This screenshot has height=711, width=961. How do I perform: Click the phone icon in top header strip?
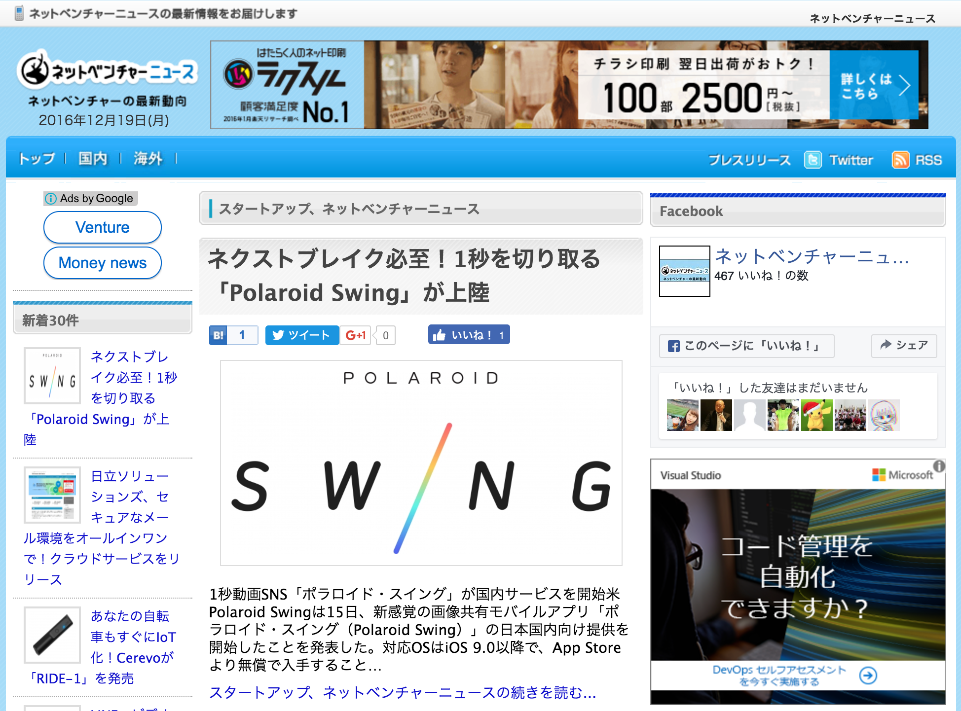[x=19, y=13]
